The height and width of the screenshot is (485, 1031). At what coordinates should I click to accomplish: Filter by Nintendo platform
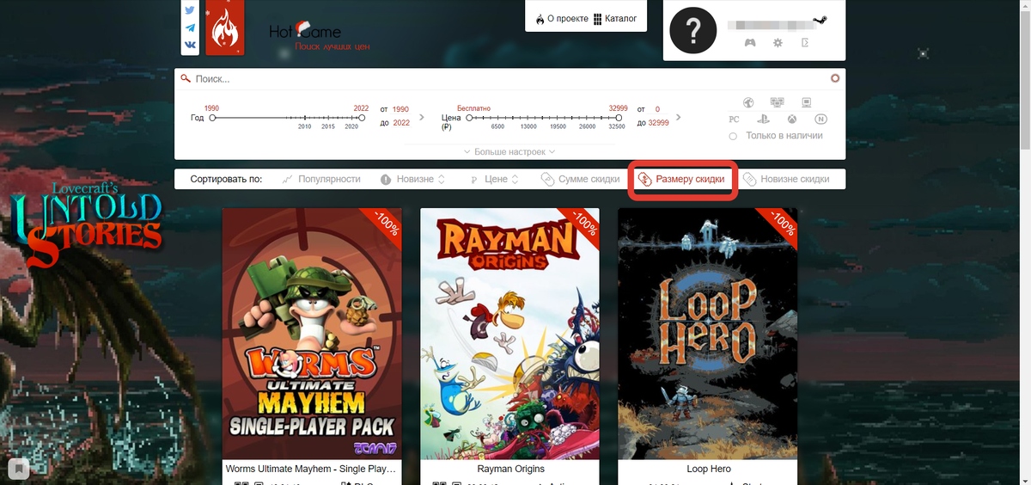tap(821, 120)
